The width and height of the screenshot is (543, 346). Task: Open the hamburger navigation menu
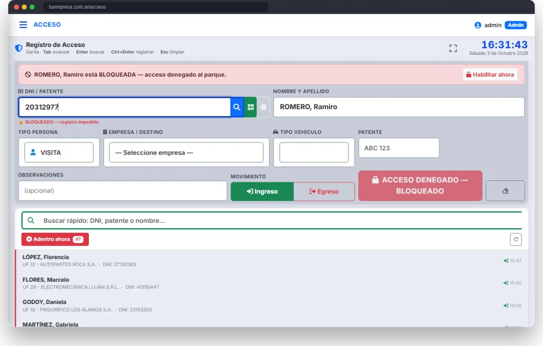(23, 25)
